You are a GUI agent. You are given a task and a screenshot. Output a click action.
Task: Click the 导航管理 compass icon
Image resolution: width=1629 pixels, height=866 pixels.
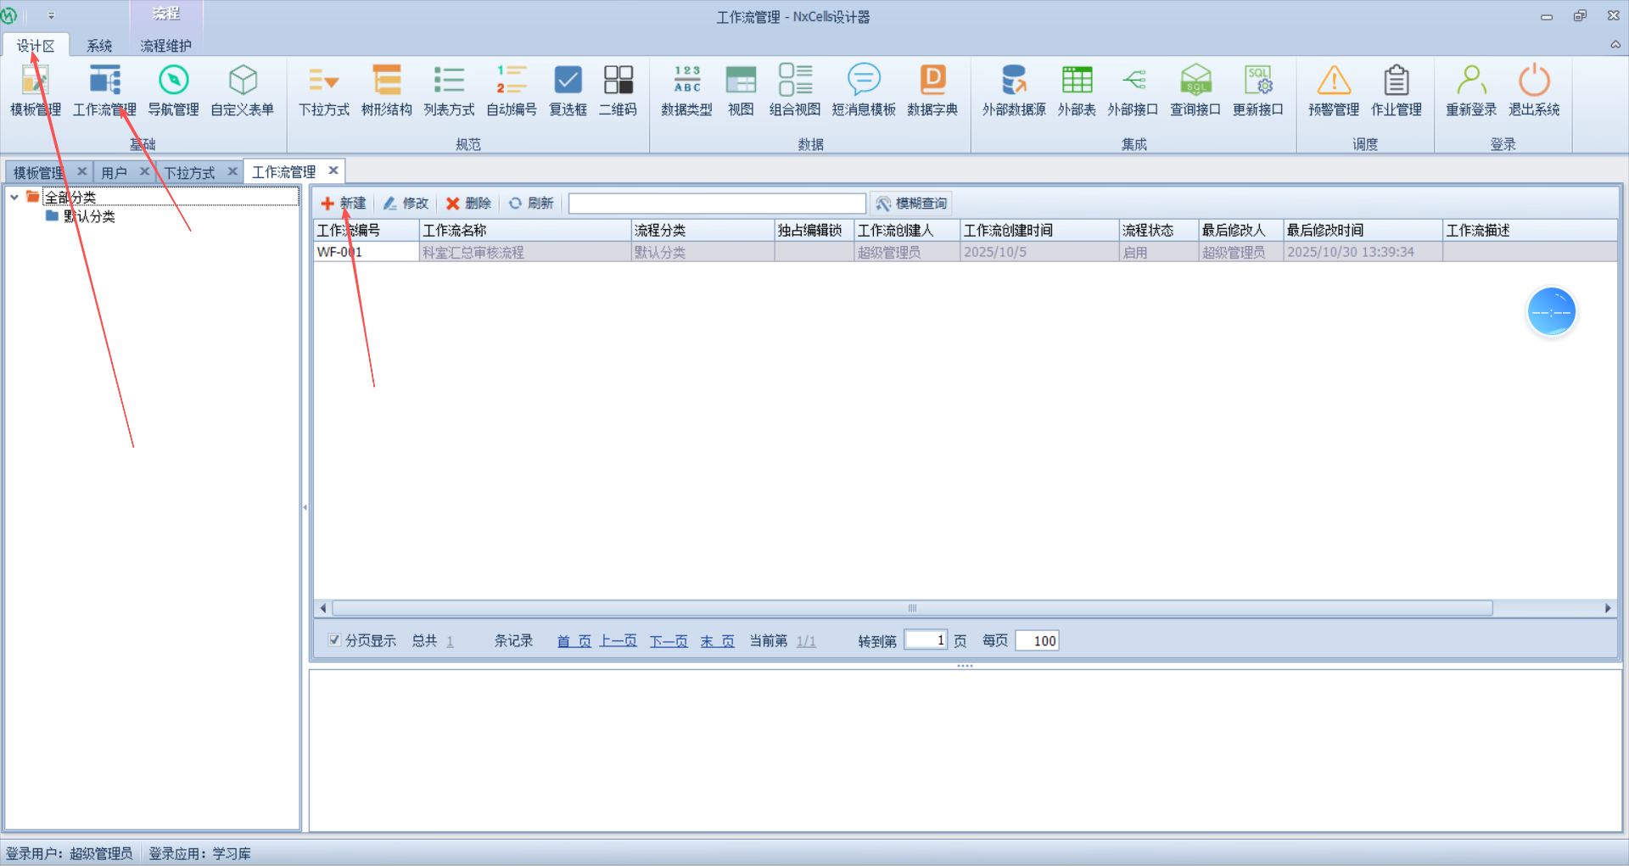tap(173, 81)
